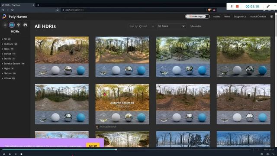Open the Sort by Hot dropdown
277x156 pixels.
(142, 26)
